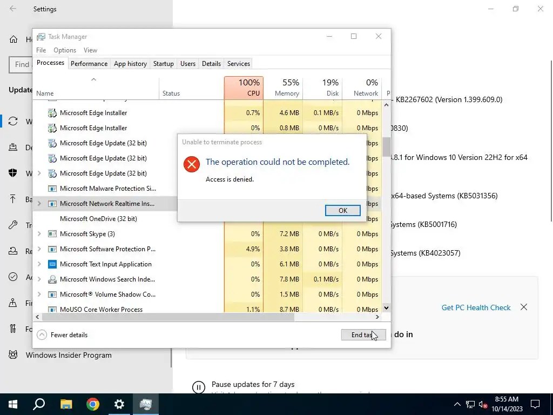Expand Microsoft Text Input Application row
This screenshot has width=553, height=415.
coord(39,264)
